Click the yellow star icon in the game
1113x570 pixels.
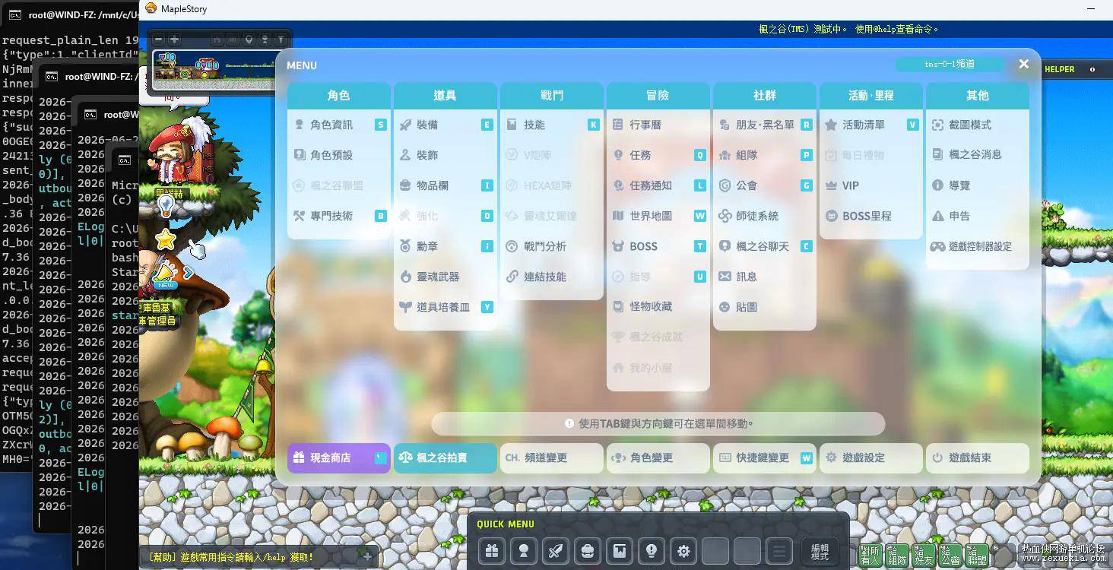pos(166,240)
